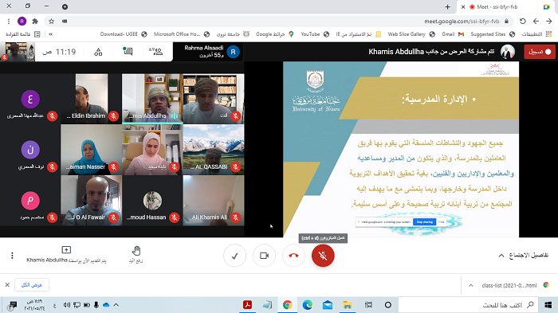Click the checkmark button in call controls

[x=234, y=256]
